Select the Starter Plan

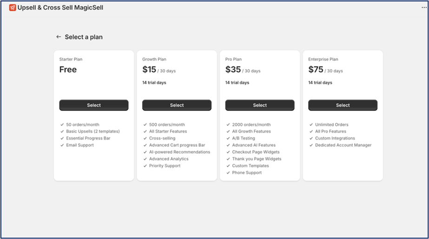pyautogui.click(x=94, y=105)
